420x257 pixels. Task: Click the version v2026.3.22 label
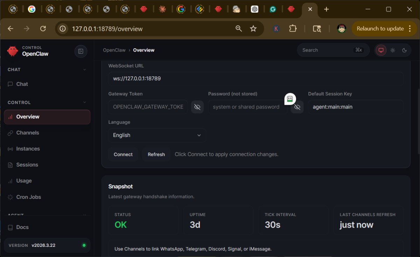coord(43,245)
